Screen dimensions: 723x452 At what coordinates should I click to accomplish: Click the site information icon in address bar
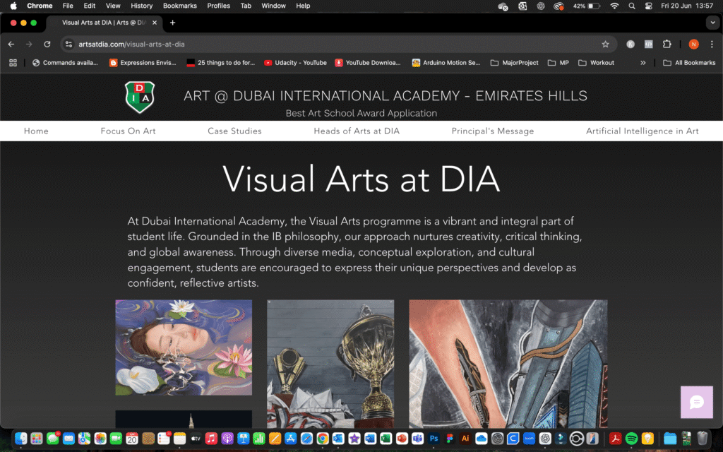coord(68,44)
